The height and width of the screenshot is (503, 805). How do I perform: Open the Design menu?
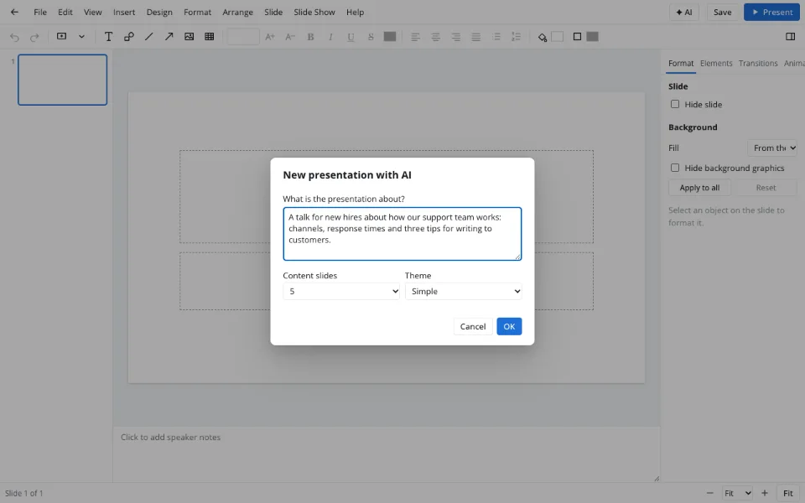tap(159, 12)
